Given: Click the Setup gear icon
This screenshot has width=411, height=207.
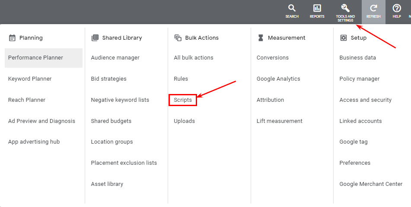Looking at the screenshot, I should [344, 38].
